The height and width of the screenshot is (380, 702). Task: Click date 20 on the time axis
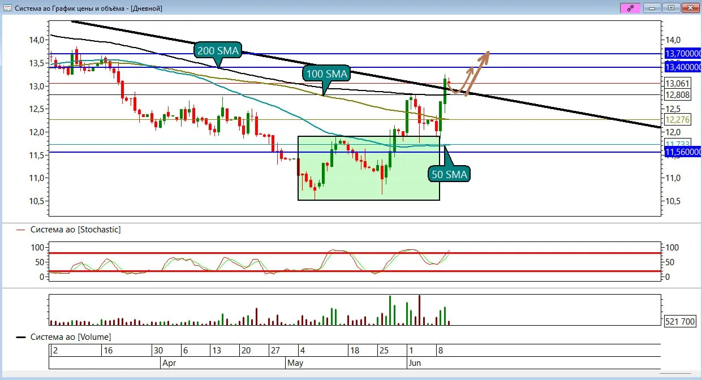[x=246, y=351]
